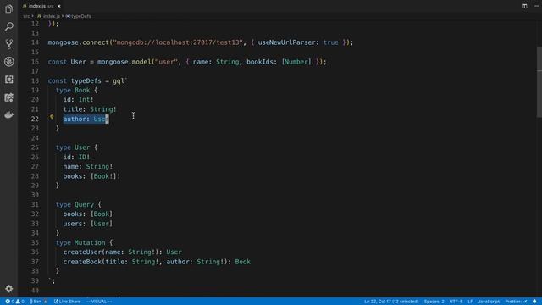
Task: Split the editor using the top-right icon
Action: (x=524, y=6)
